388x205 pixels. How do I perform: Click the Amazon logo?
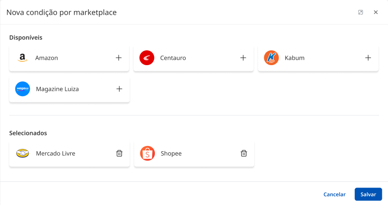click(22, 58)
